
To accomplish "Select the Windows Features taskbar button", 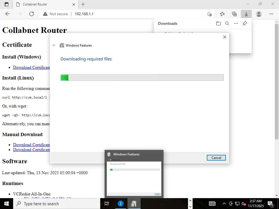I will pos(134,204).
